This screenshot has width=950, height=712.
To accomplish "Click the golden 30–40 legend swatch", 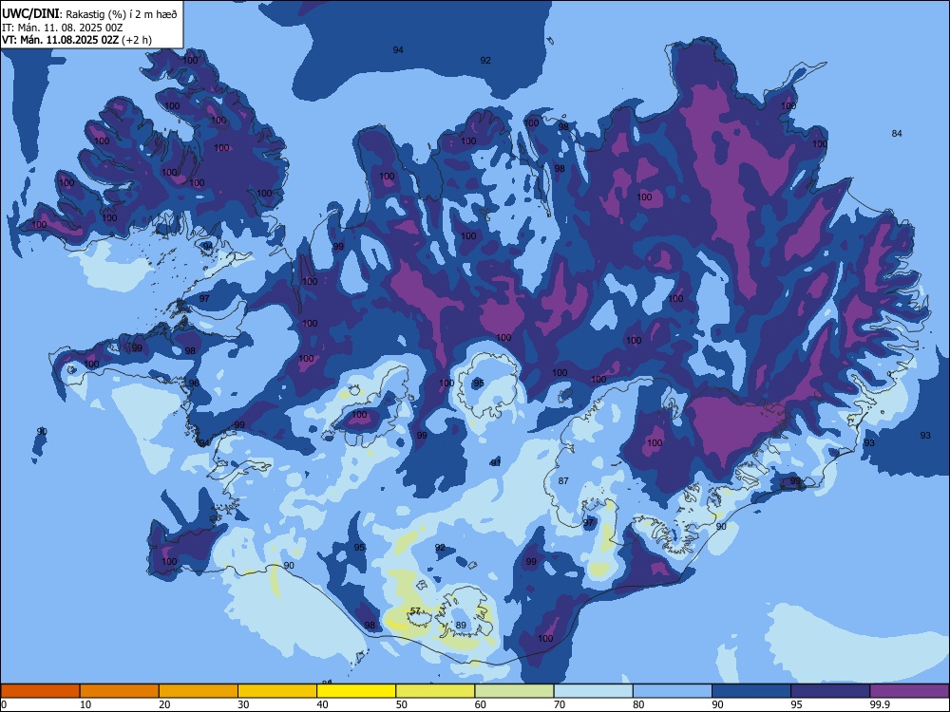I will [x=277, y=691].
